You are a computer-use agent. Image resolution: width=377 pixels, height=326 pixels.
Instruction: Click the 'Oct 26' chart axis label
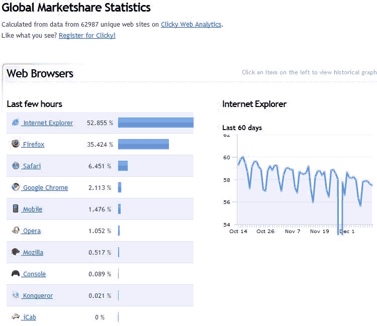pyautogui.click(x=265, y=232)
